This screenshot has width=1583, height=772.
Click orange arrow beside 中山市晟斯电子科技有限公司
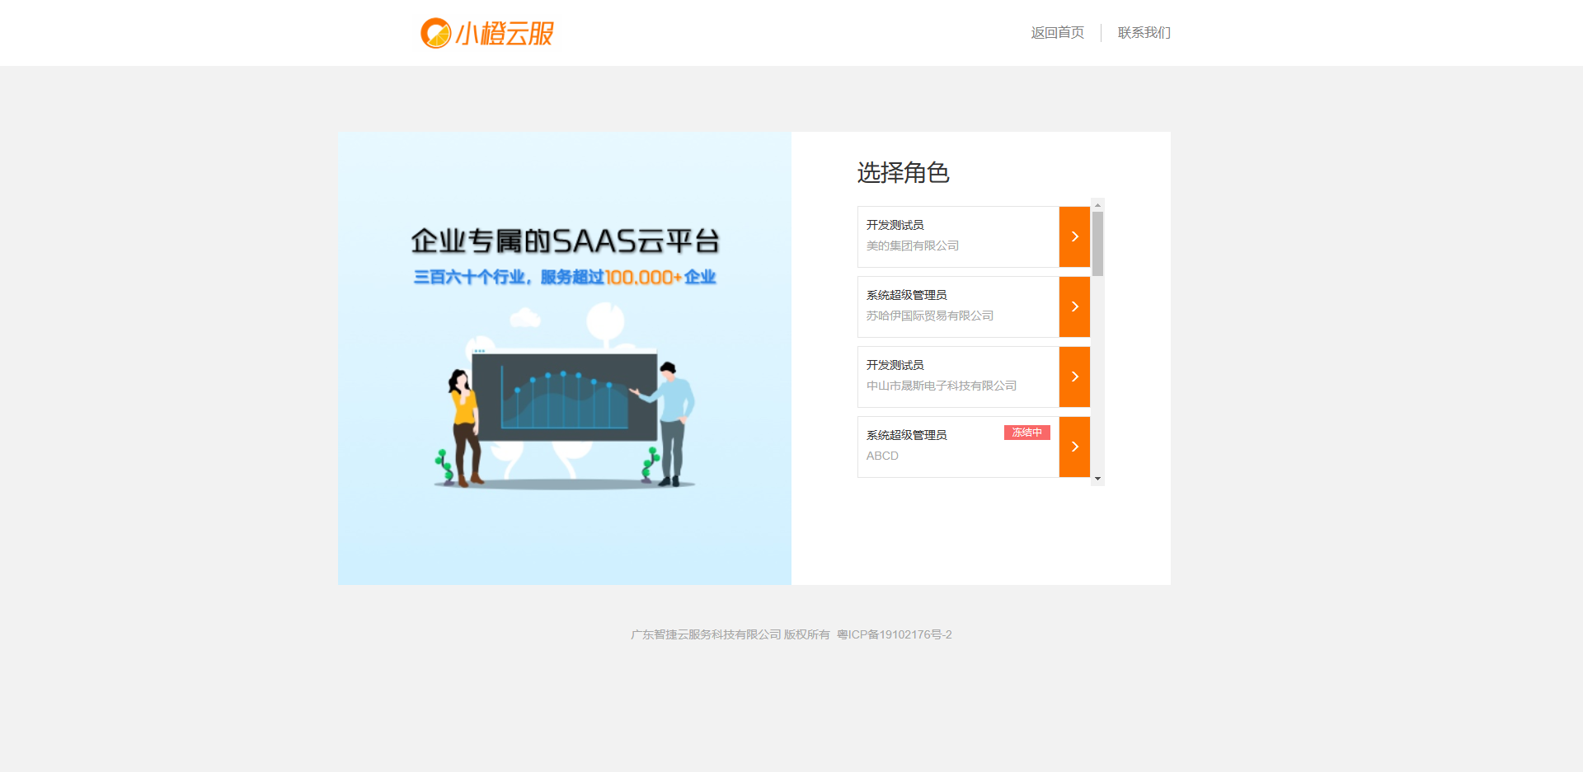[1074, 377]
